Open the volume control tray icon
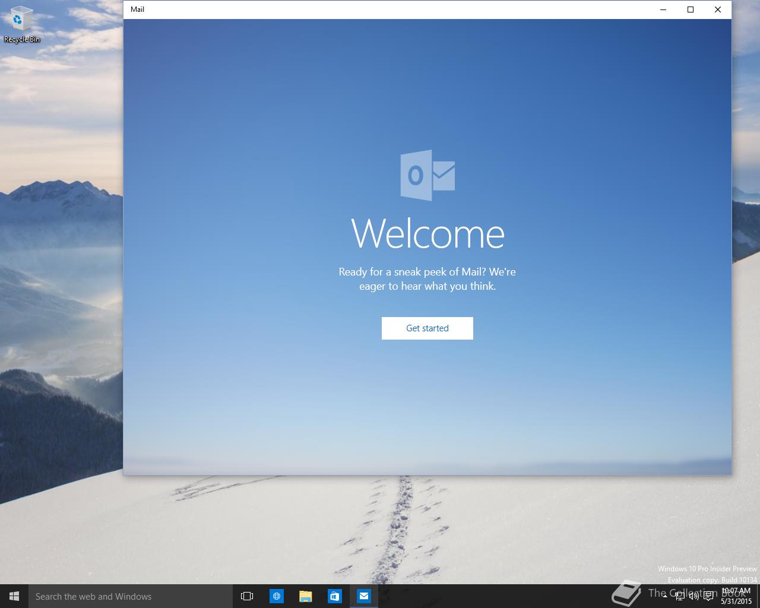This screenshot has height=608, width=760. pyautogui.click(x=694, y=596)
